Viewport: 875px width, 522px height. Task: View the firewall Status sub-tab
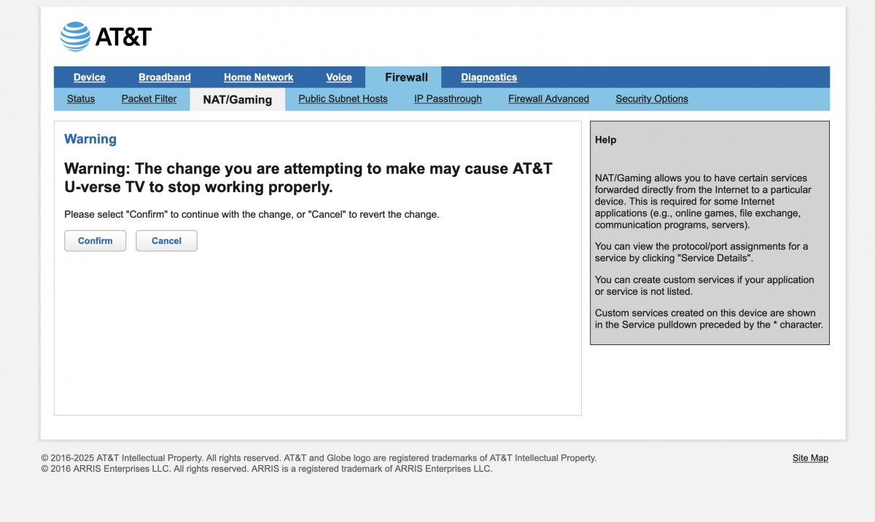[81, 99]
